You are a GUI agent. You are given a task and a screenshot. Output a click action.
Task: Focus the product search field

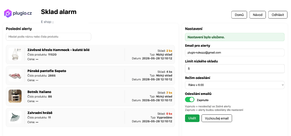click(49, 37)
